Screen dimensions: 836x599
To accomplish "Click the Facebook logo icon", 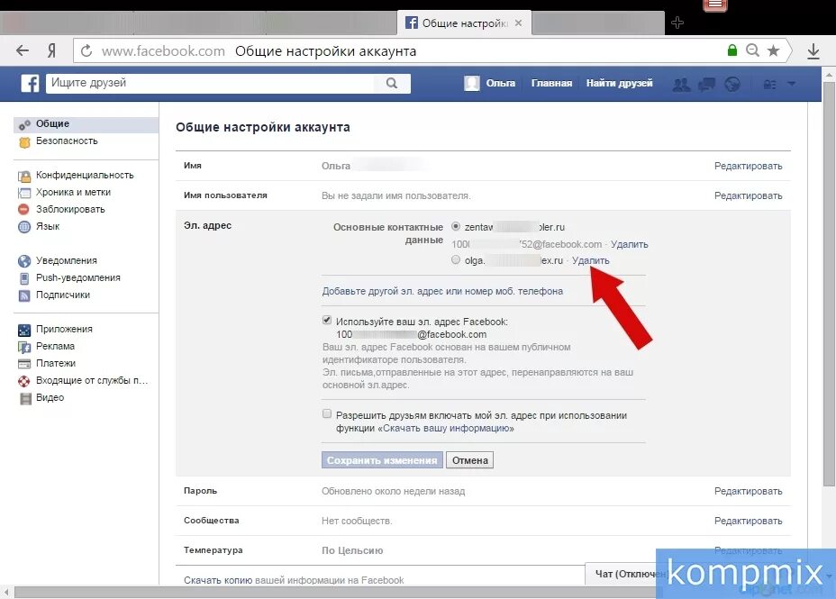I will pyautogui.click(x=30, y=84).
